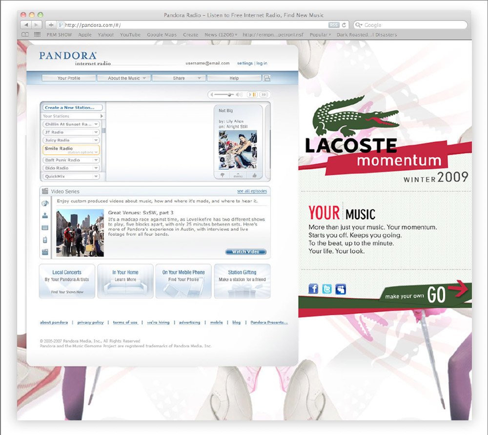
Task: Select the card-shaped icon in sidebar
Action: coord(45,228)
